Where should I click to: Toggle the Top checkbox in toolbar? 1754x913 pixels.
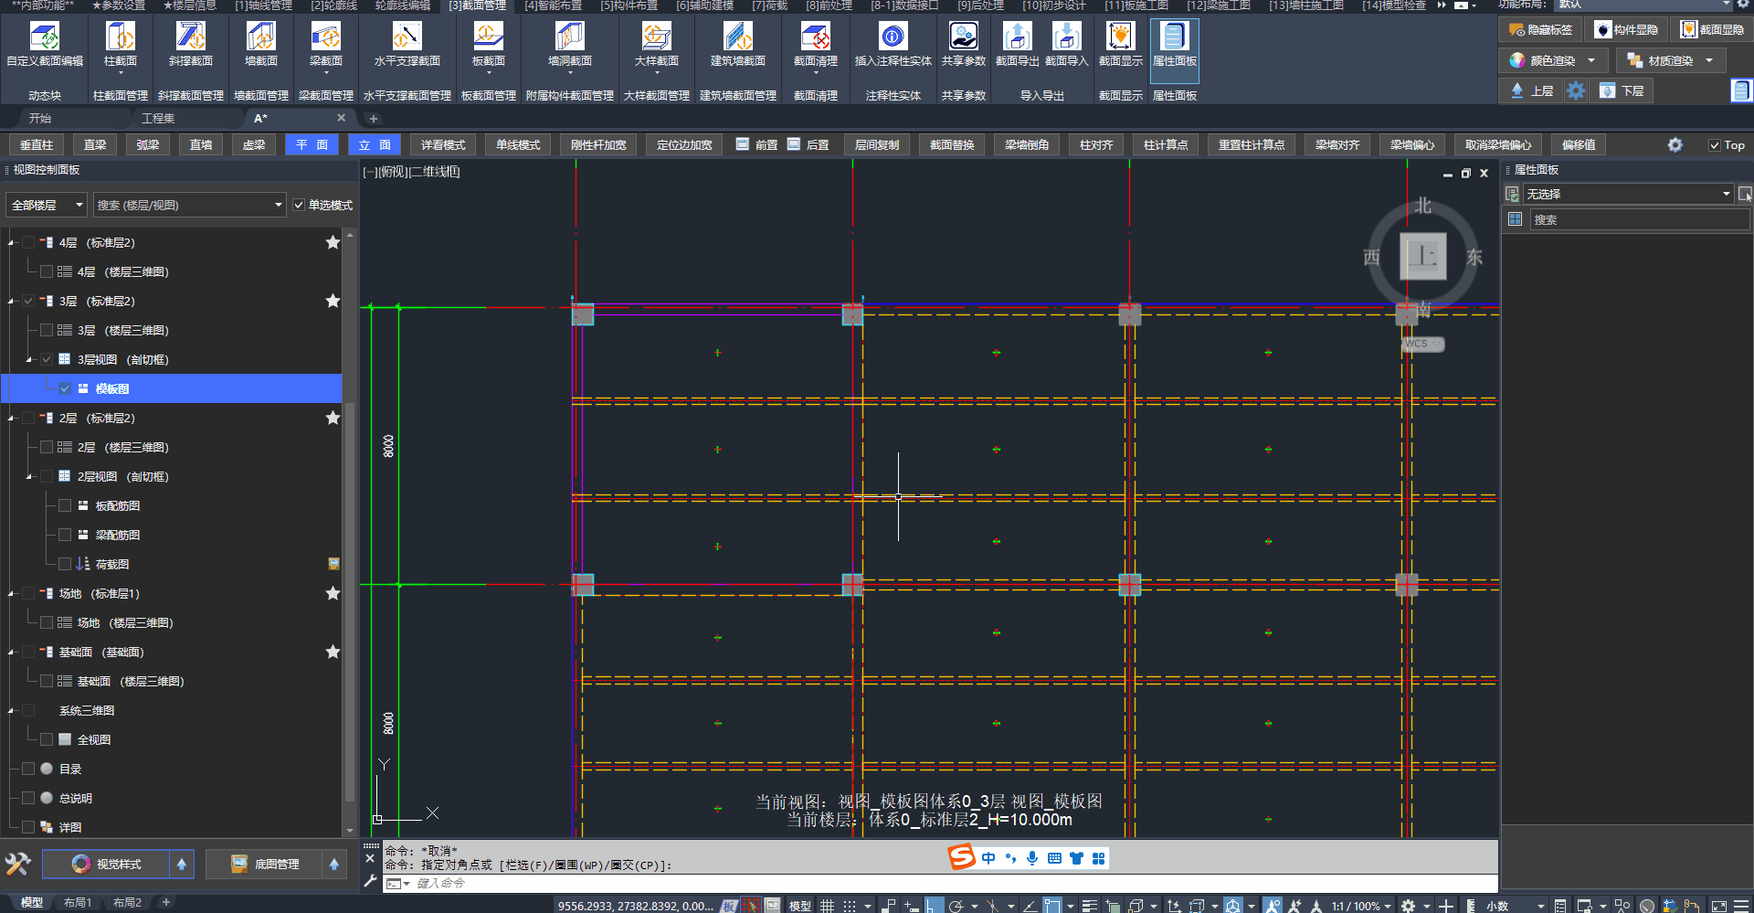(x=1715, y=145)
